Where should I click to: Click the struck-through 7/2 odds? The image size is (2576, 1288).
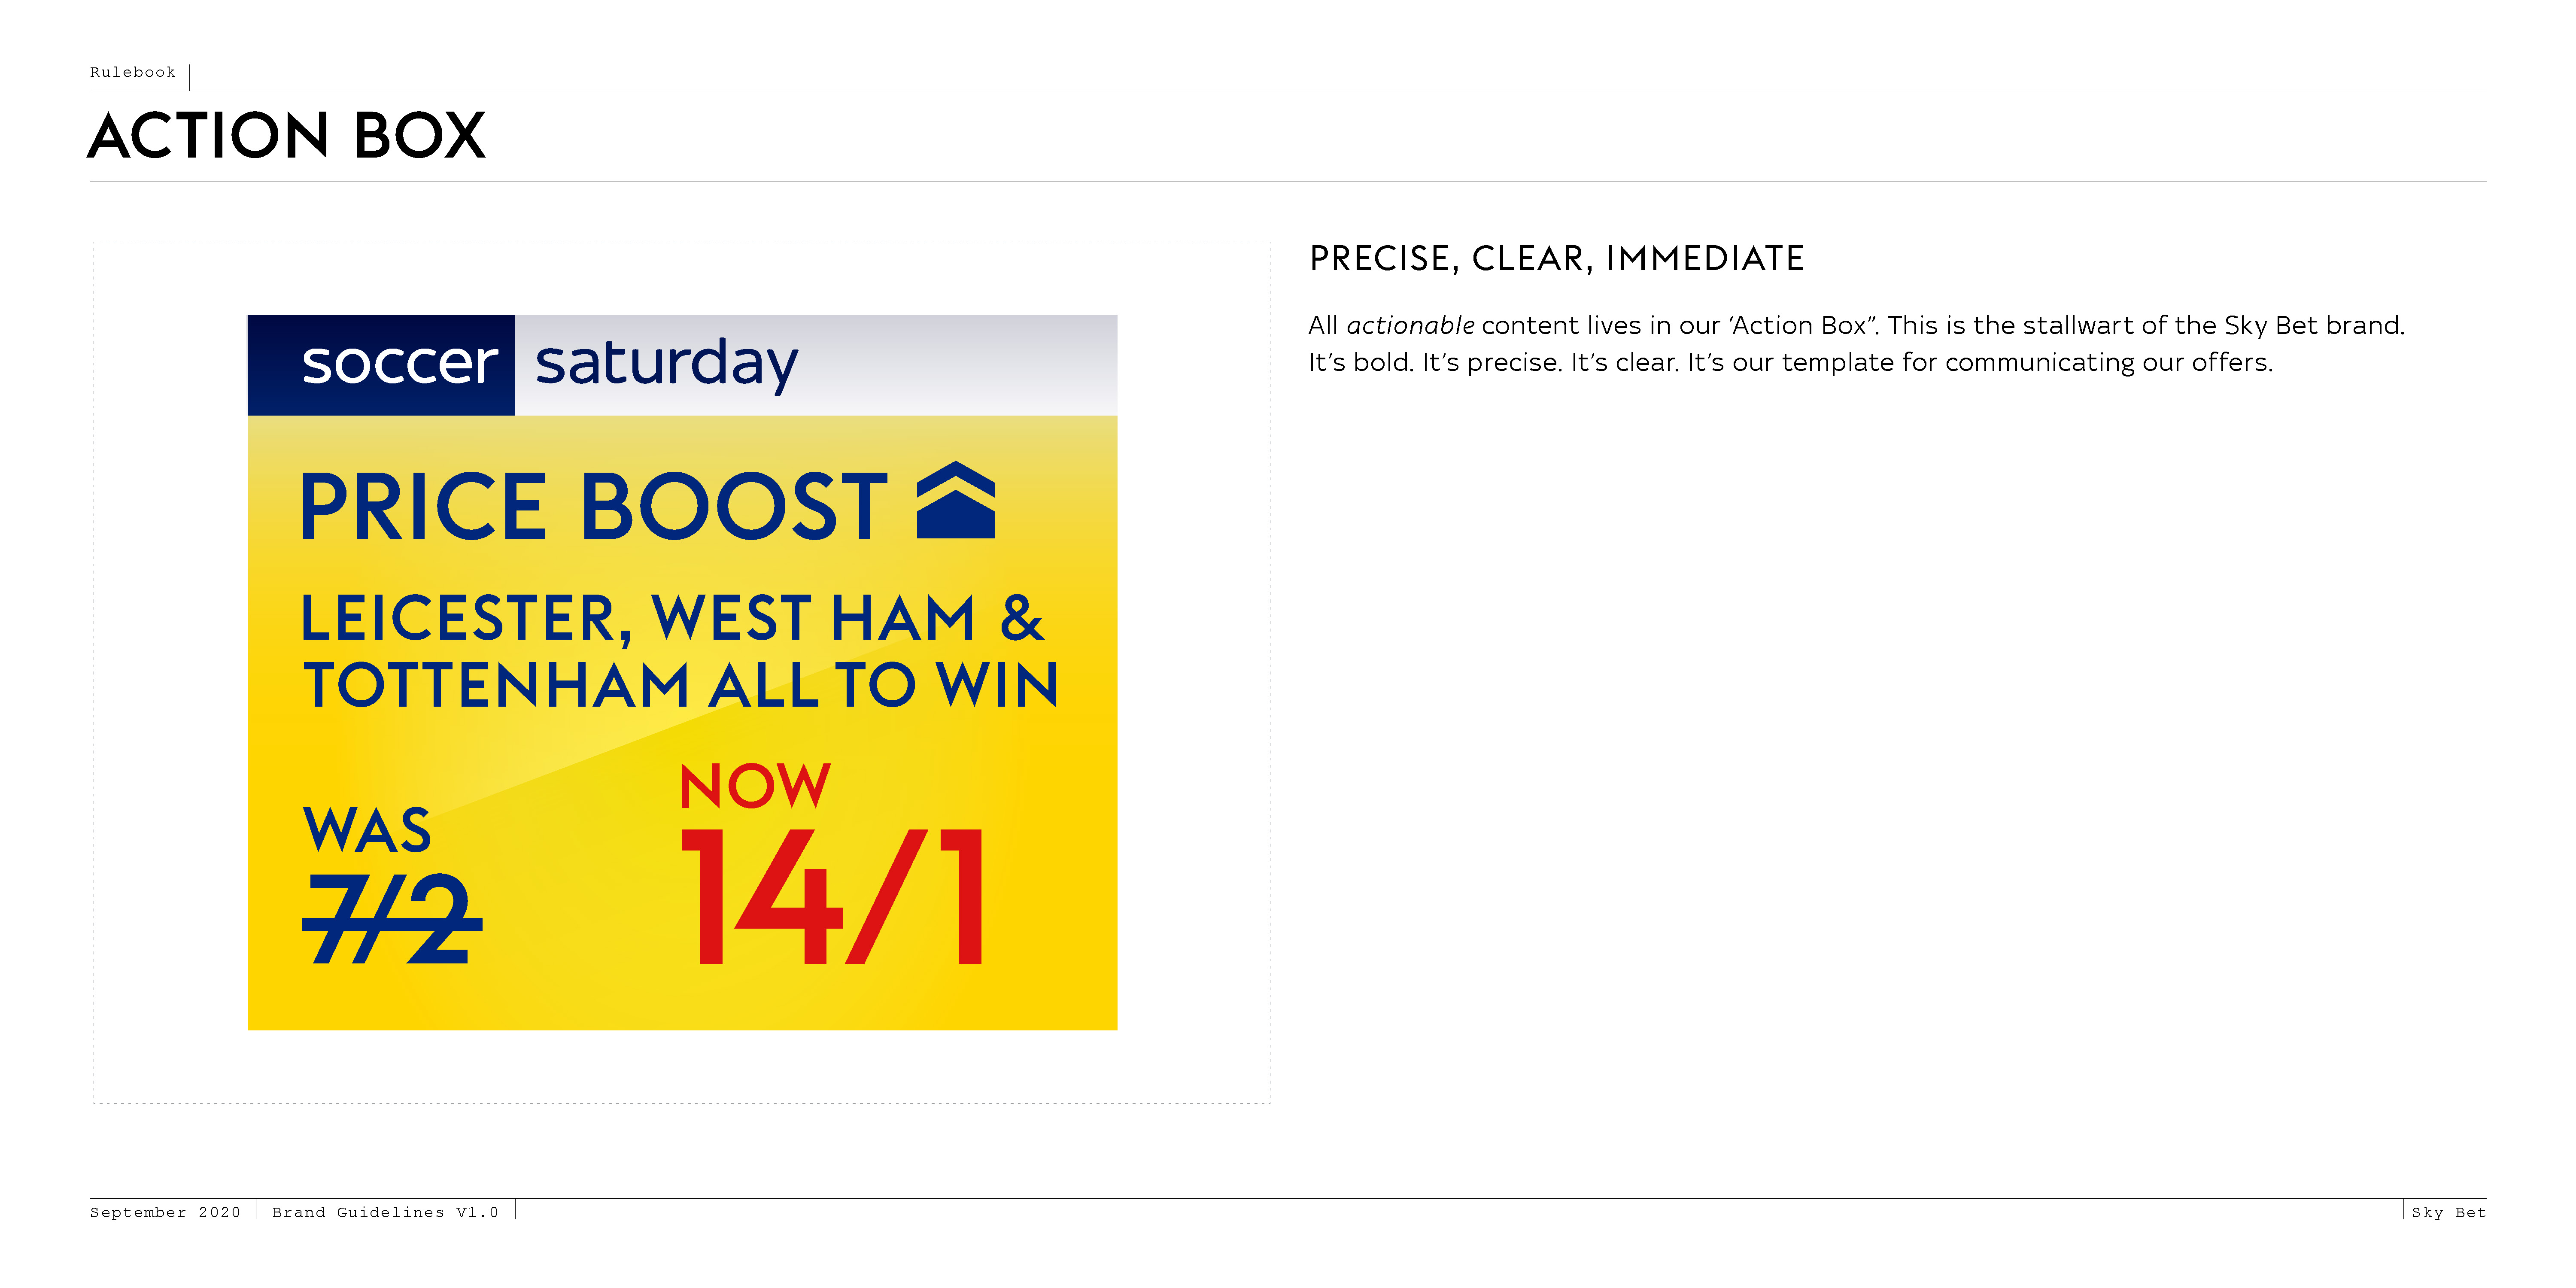click(391, 919)
